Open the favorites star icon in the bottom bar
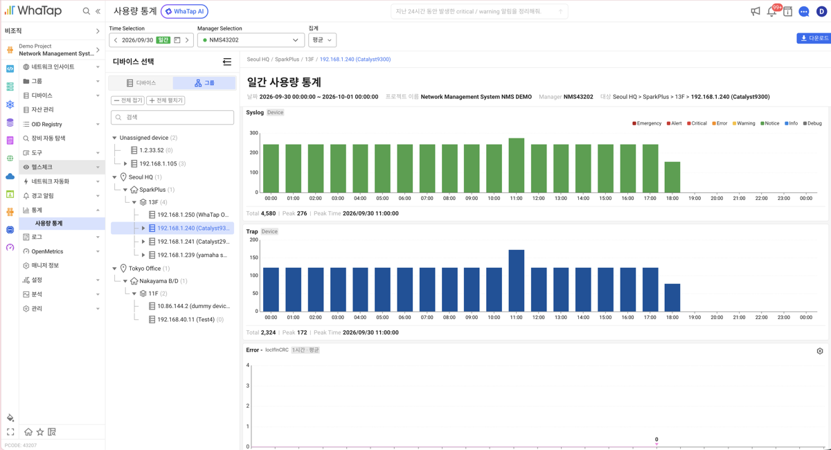 [x=40, y=432]
